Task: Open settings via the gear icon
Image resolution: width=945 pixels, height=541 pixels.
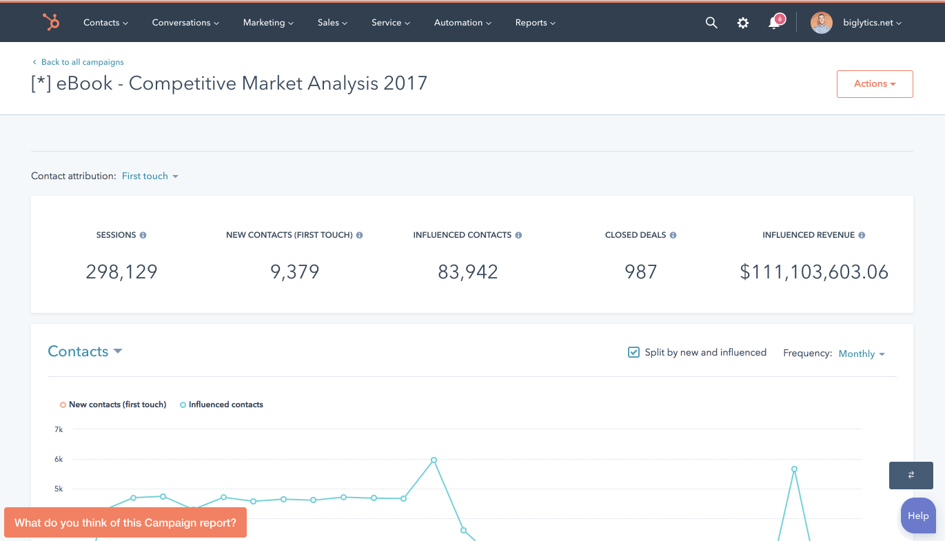Action: 742,23
